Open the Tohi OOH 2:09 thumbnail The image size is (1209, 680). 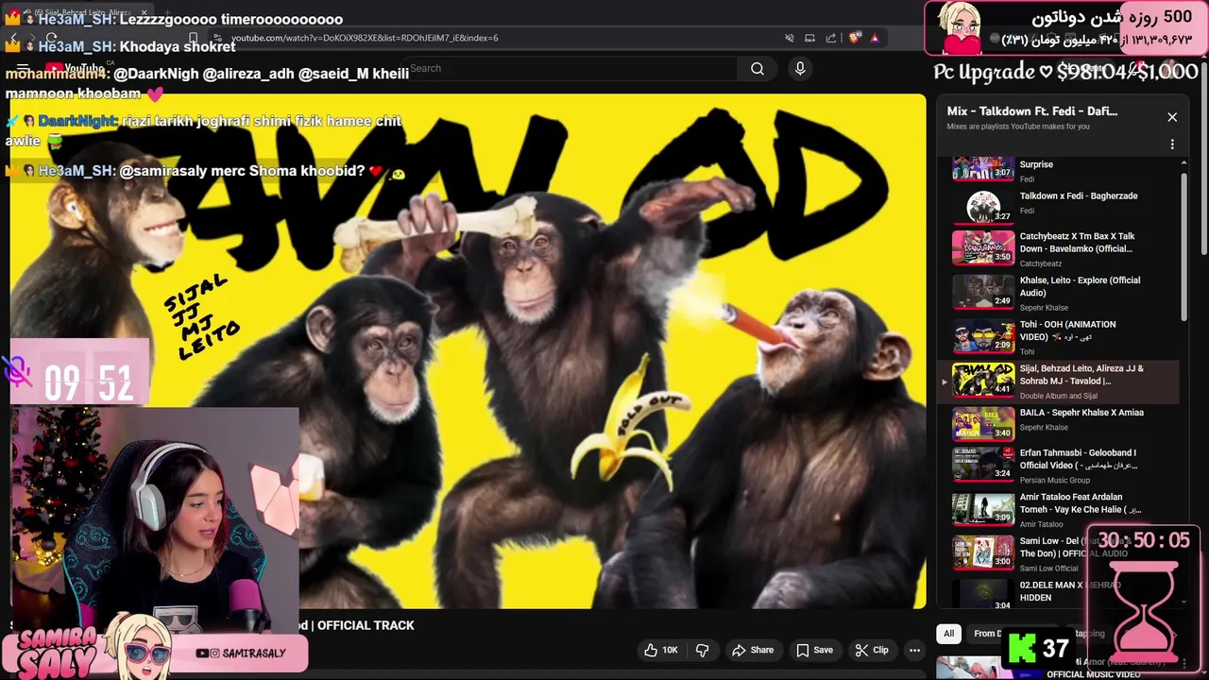pos(982,336)
